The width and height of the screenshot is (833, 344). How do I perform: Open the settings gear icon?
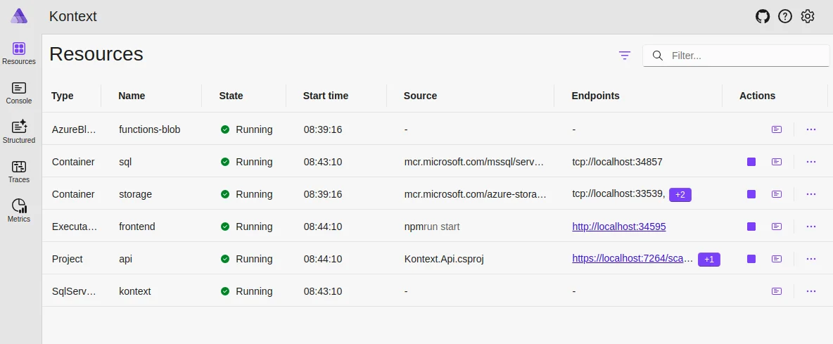(808, 16)
